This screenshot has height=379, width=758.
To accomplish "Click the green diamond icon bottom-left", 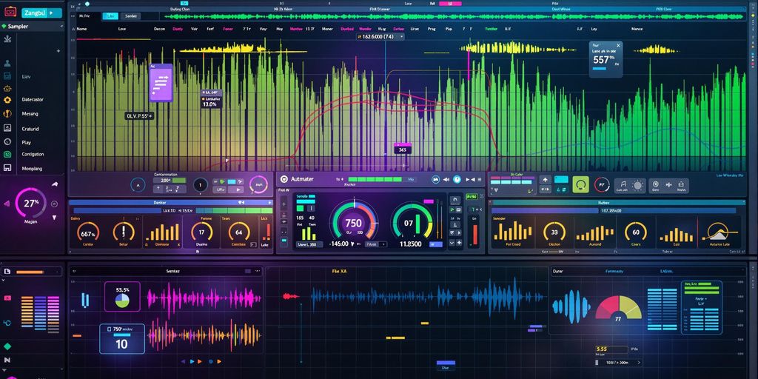I will [x=7, y=346].
